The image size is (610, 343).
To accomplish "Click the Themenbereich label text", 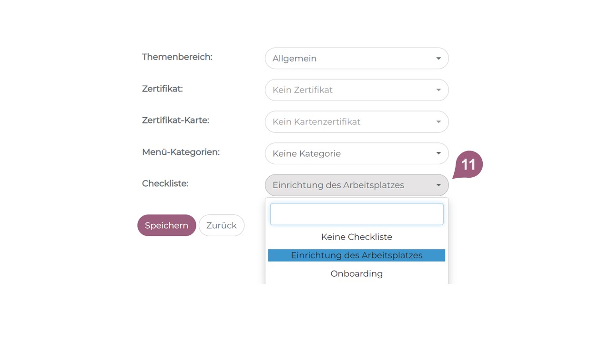I will click(177, 57).
